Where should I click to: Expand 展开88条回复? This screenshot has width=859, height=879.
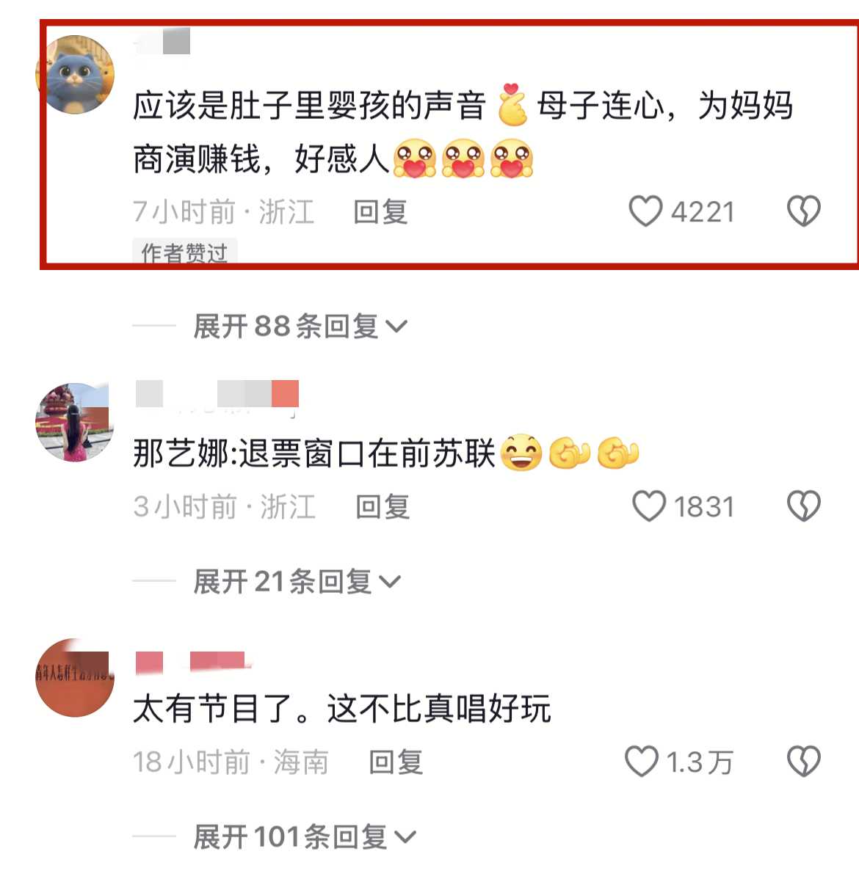pyautogui.click(x=300, y=326)
